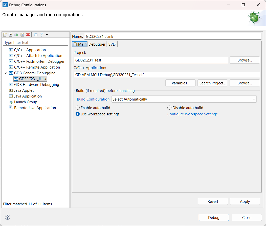Screen dimensions: 266x226
Task: Select GDB Hardware Debugging tree item
Action: tap(36, 85)
